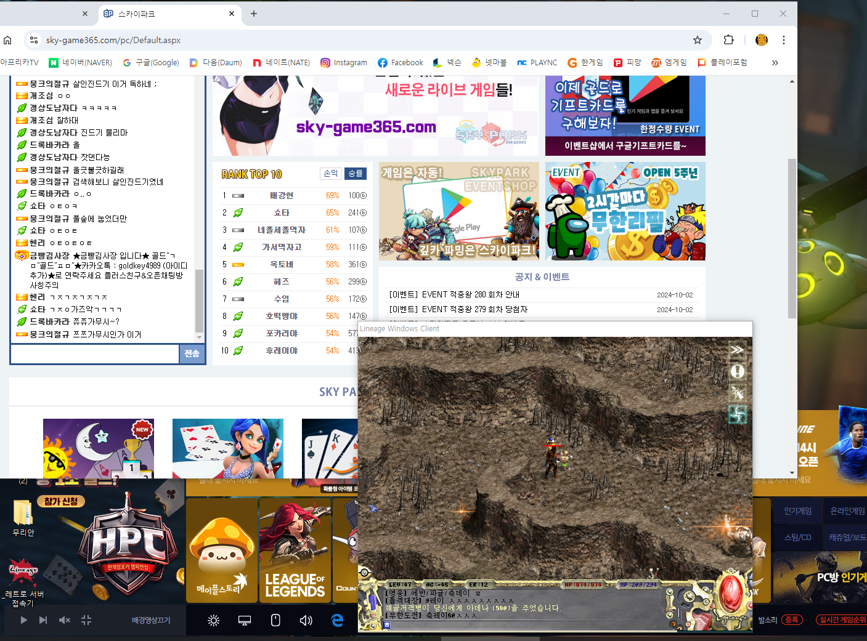Image resolution: width=867 pixels, height=641 pixels.
Task: Click the Lineage chat input icon
Action: coord(387,625)
